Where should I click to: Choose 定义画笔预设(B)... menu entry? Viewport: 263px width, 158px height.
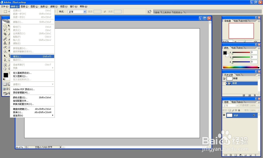click(32, 73)
